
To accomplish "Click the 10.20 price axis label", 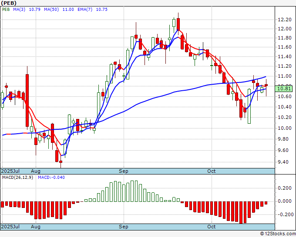I will coord(285,117).
